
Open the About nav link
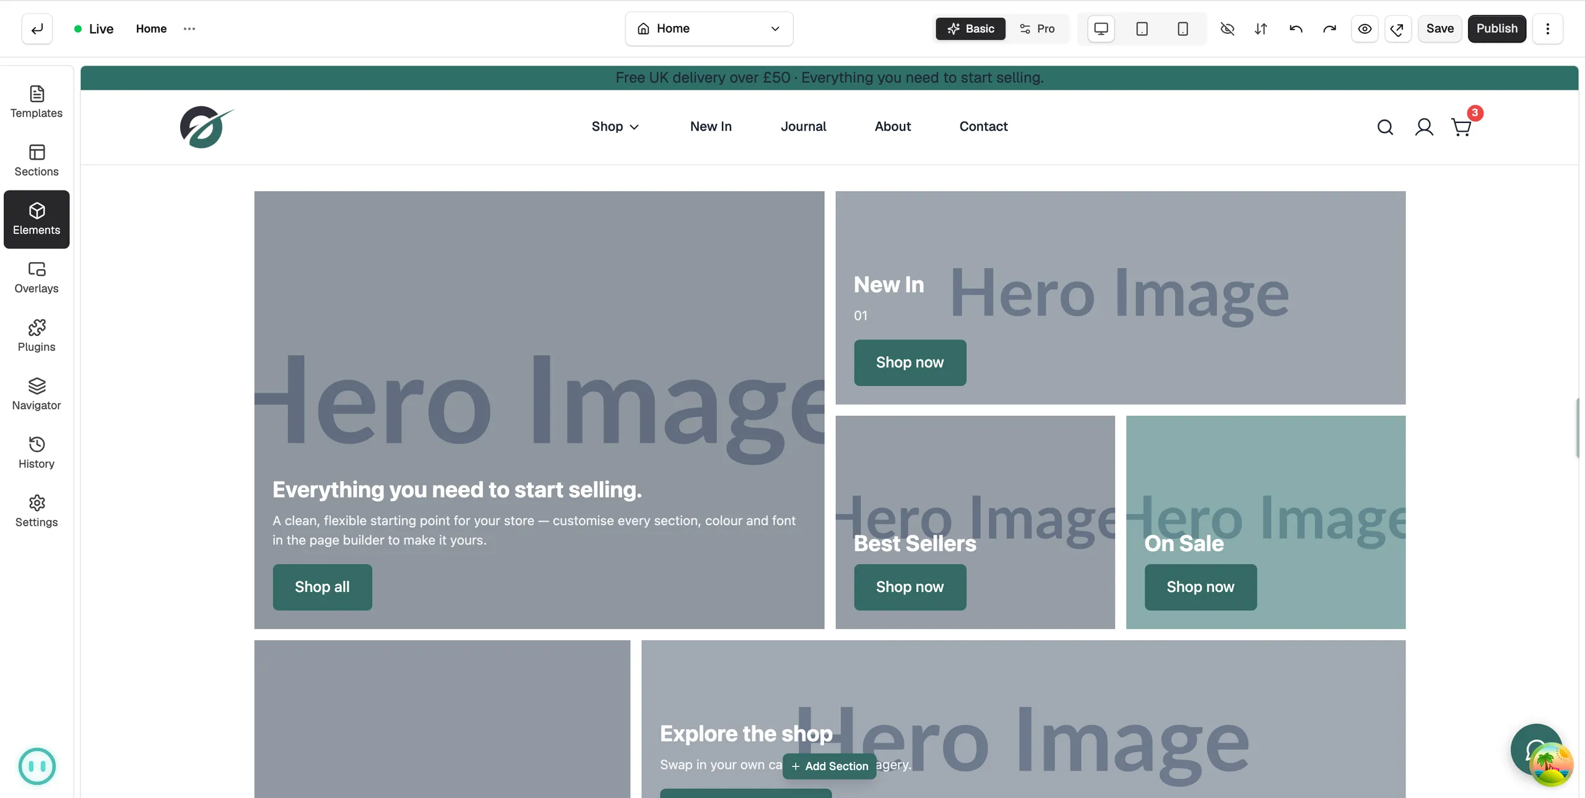[892, 126]
